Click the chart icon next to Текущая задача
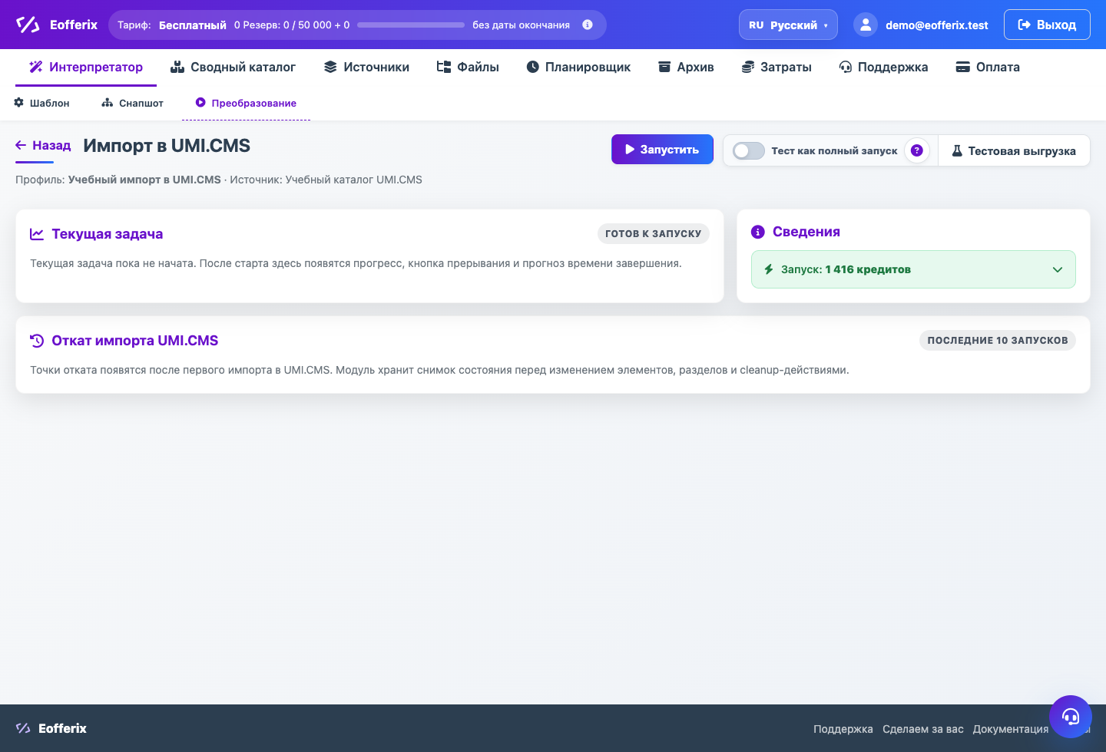Viewport: 1106px width, 752px height. (37, 234)
